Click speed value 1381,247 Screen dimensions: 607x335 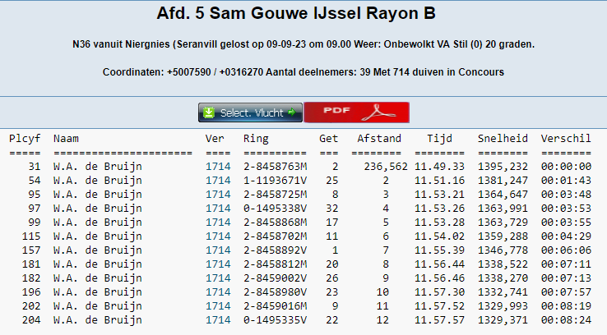503,181
